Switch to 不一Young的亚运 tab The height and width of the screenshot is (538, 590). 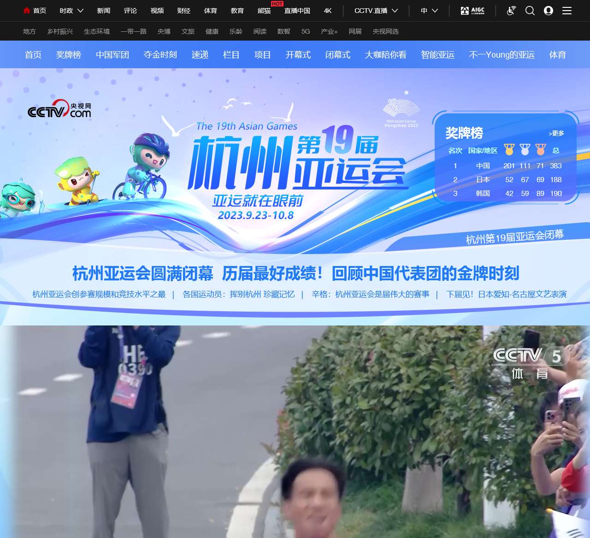(x=502, y=54)
